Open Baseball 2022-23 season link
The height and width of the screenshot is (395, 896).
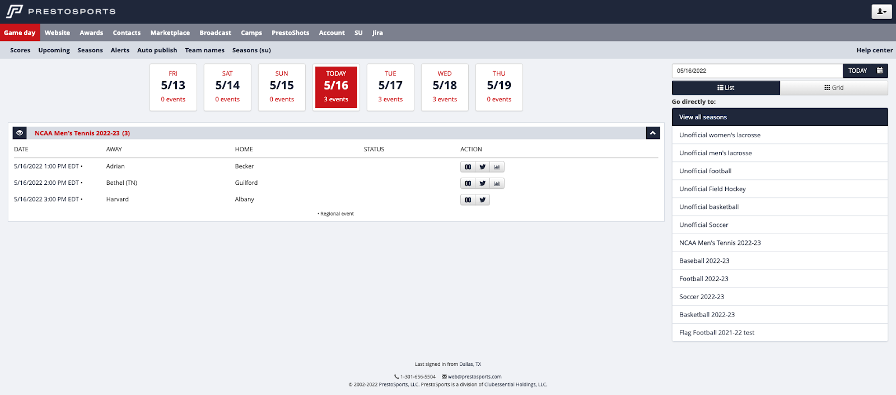704,261
